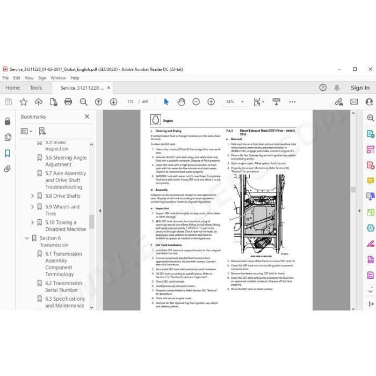Close the Bookmarks panel
This screenshot has width=376, height=376.
pyautogui.click(x=87, y=117)
